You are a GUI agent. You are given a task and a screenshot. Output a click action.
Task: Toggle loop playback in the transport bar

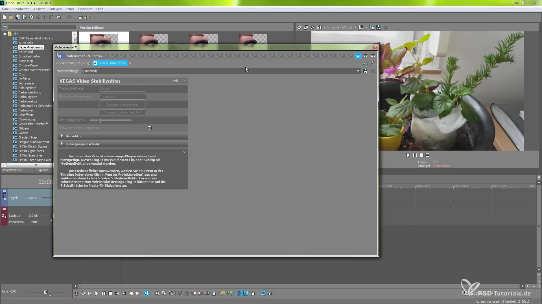click(83, 293)
